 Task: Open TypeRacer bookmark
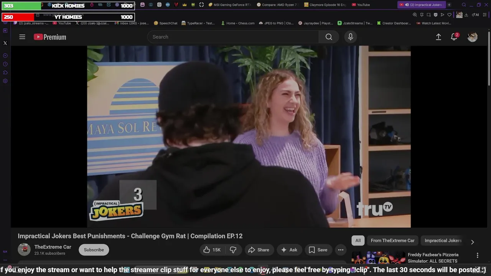tap(198, 23)
